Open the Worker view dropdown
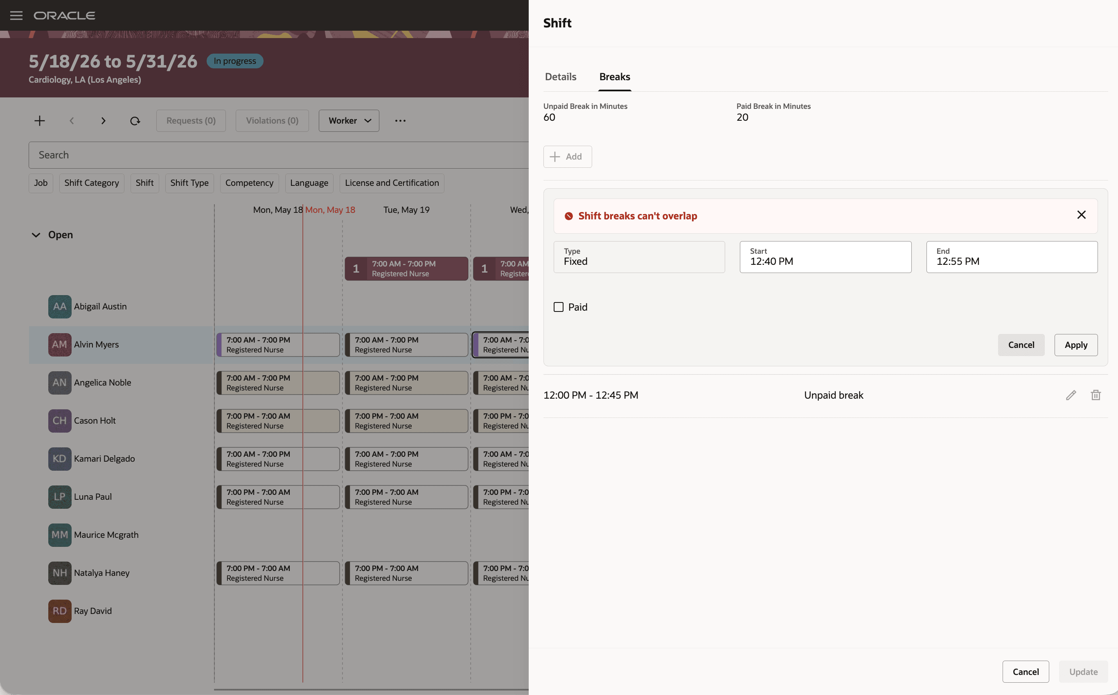 click(349, 120)
